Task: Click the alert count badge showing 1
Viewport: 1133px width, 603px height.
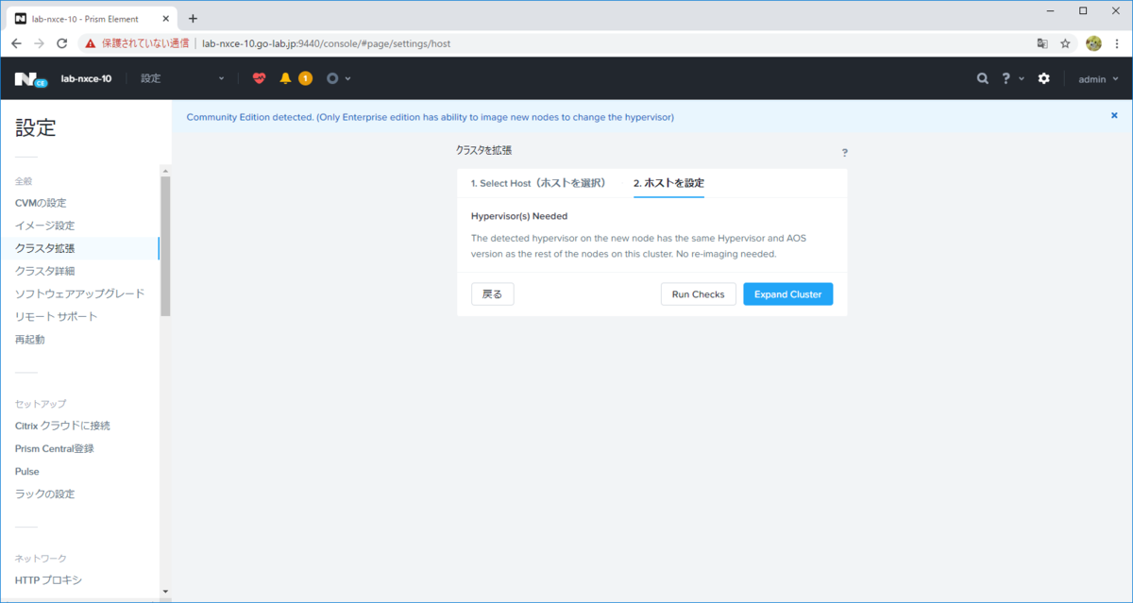Action: pyautogui.click(x=305, y=78)
